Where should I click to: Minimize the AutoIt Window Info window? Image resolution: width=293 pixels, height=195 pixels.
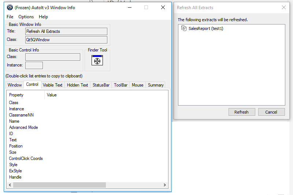pyautogui.click(x=130, y=7)
